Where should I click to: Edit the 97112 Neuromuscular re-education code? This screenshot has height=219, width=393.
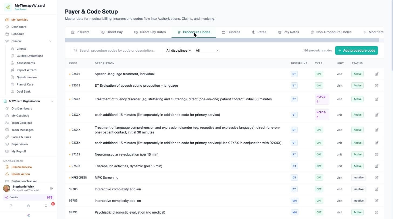tap(377, 154)
